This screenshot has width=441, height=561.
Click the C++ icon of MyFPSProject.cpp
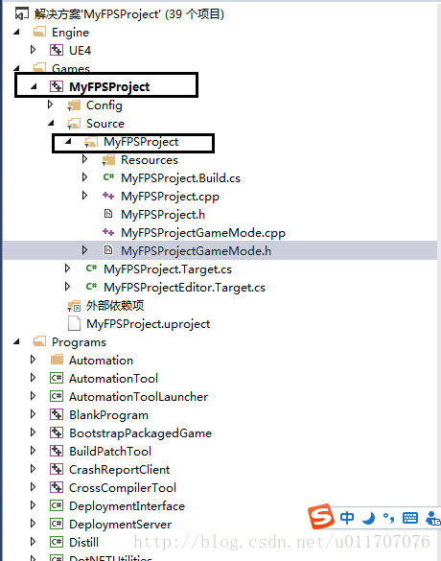click(108, 196)
